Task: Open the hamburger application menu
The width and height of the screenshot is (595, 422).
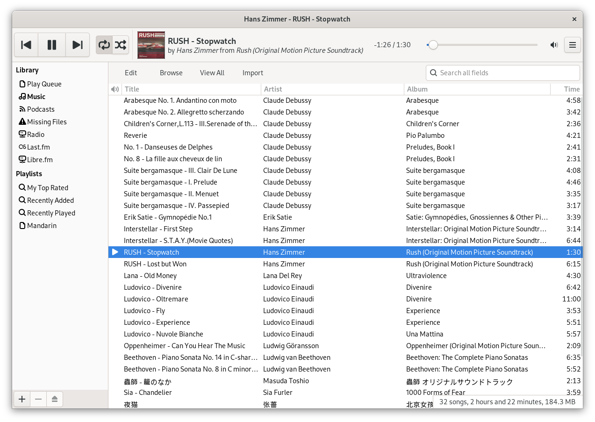Action: 572,44
